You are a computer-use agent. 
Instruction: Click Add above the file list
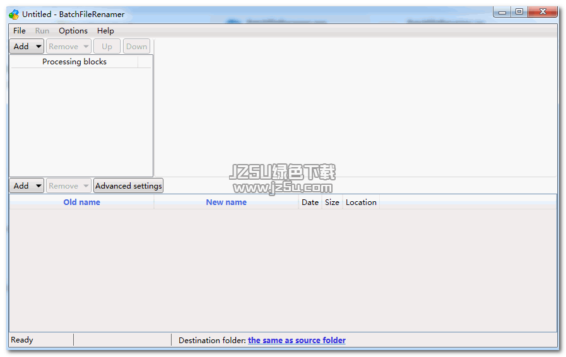tap(27, 186)
